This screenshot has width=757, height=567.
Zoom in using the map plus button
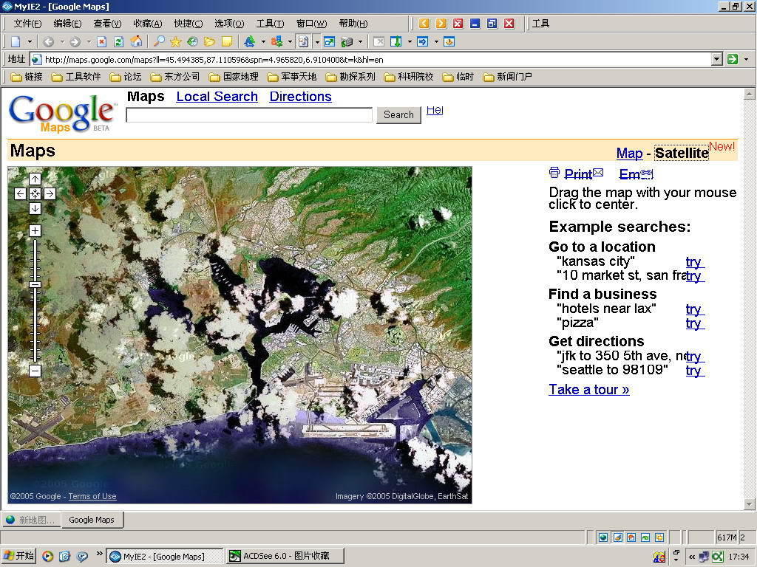(x=35, y=230)
